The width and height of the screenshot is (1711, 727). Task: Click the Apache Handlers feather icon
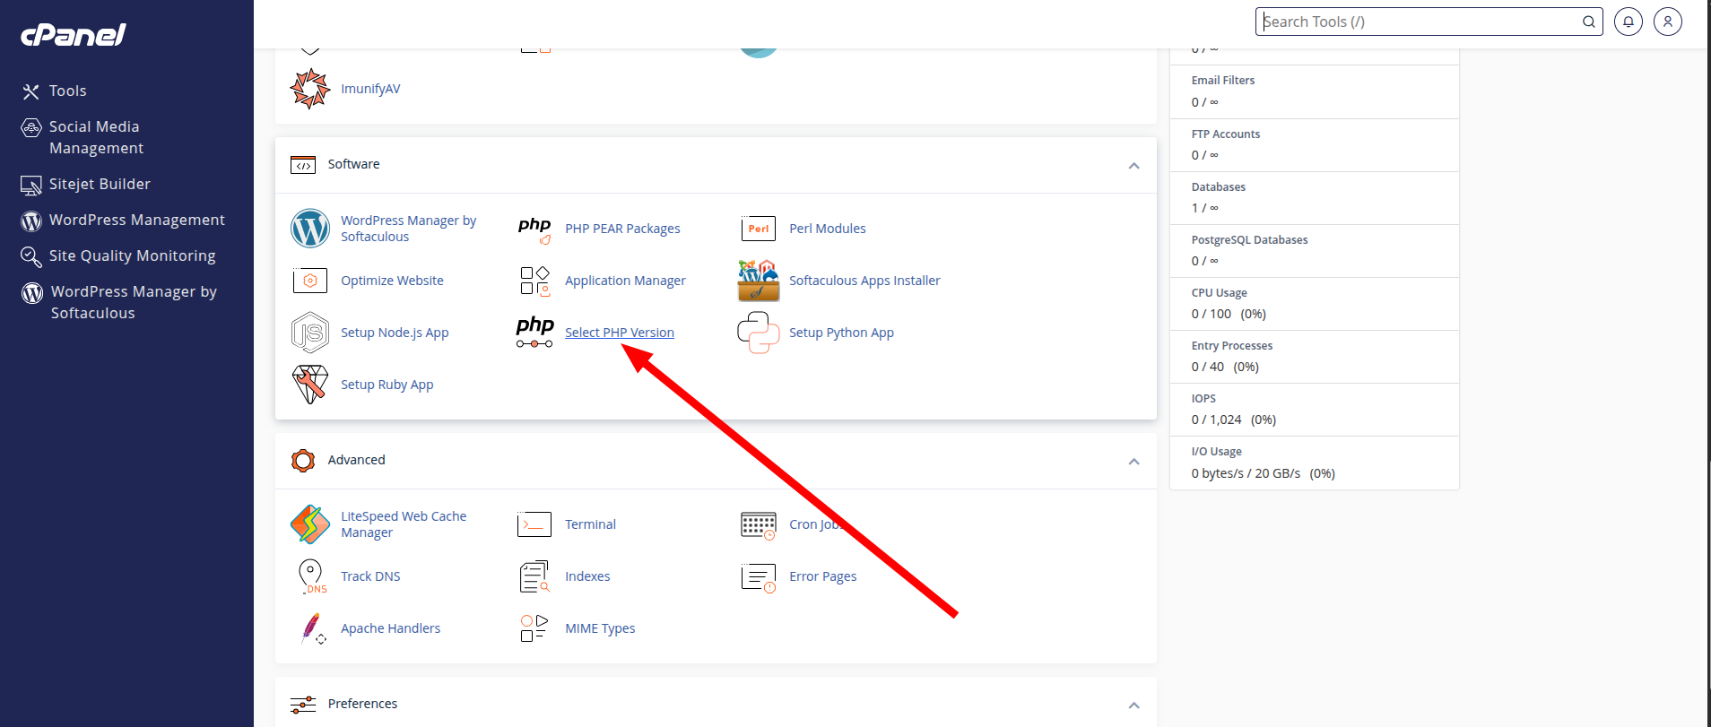(312, 628)
